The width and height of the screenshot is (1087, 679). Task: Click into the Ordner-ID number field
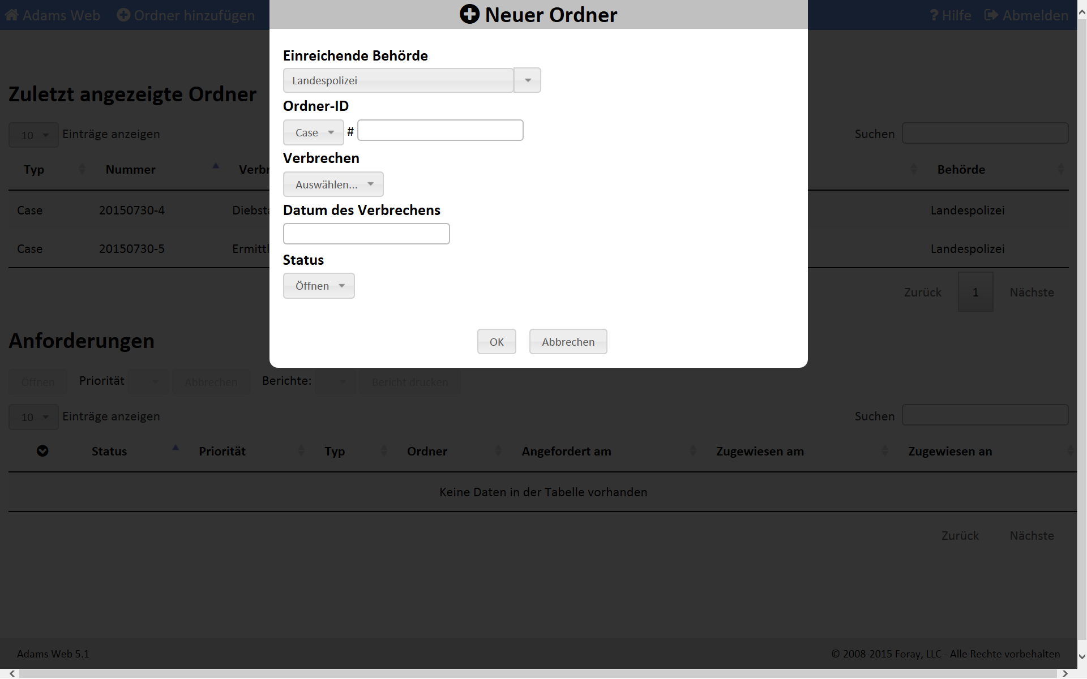tap(440, 131)
